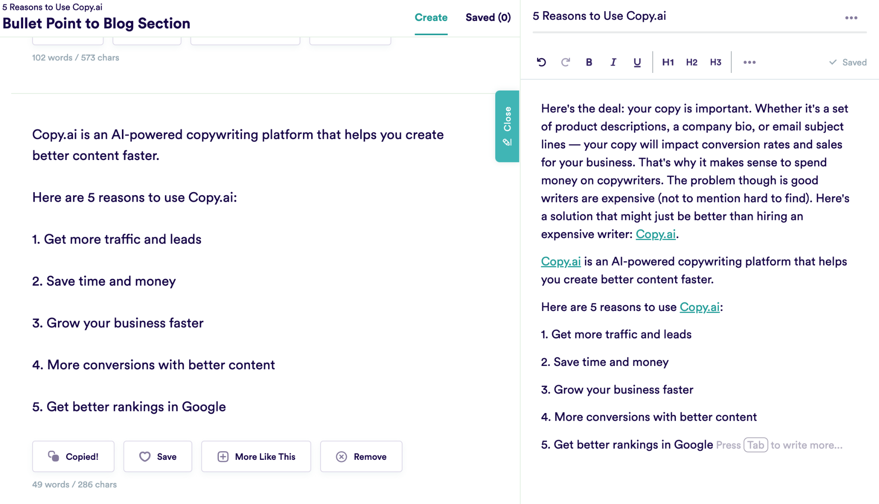Switch to the Saved (0) tab

[x=488, y=17]
